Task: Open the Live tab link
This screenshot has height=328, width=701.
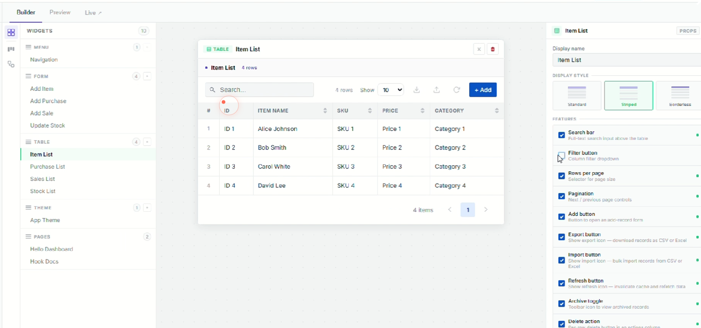Action: coord(93,13)
